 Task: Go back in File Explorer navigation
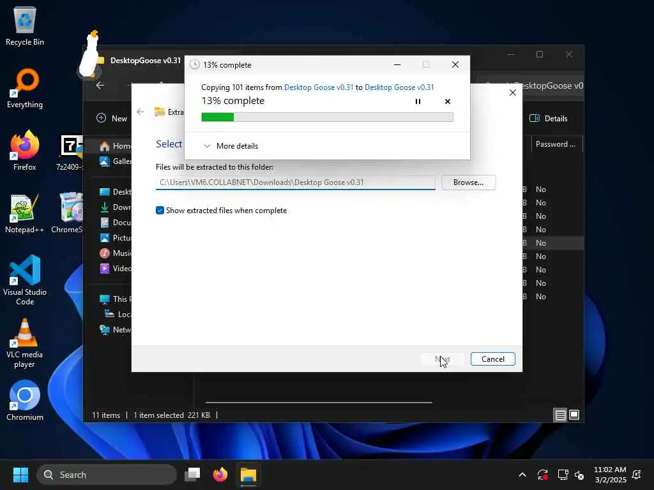tap(100, 85)
